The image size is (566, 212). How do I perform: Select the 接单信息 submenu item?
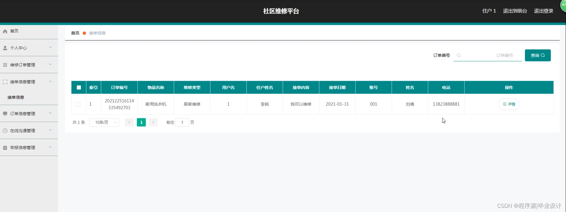(29, 97)
